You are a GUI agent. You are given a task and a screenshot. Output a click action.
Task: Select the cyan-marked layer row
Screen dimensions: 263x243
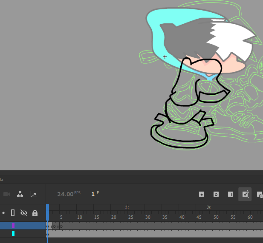point(23,234)
